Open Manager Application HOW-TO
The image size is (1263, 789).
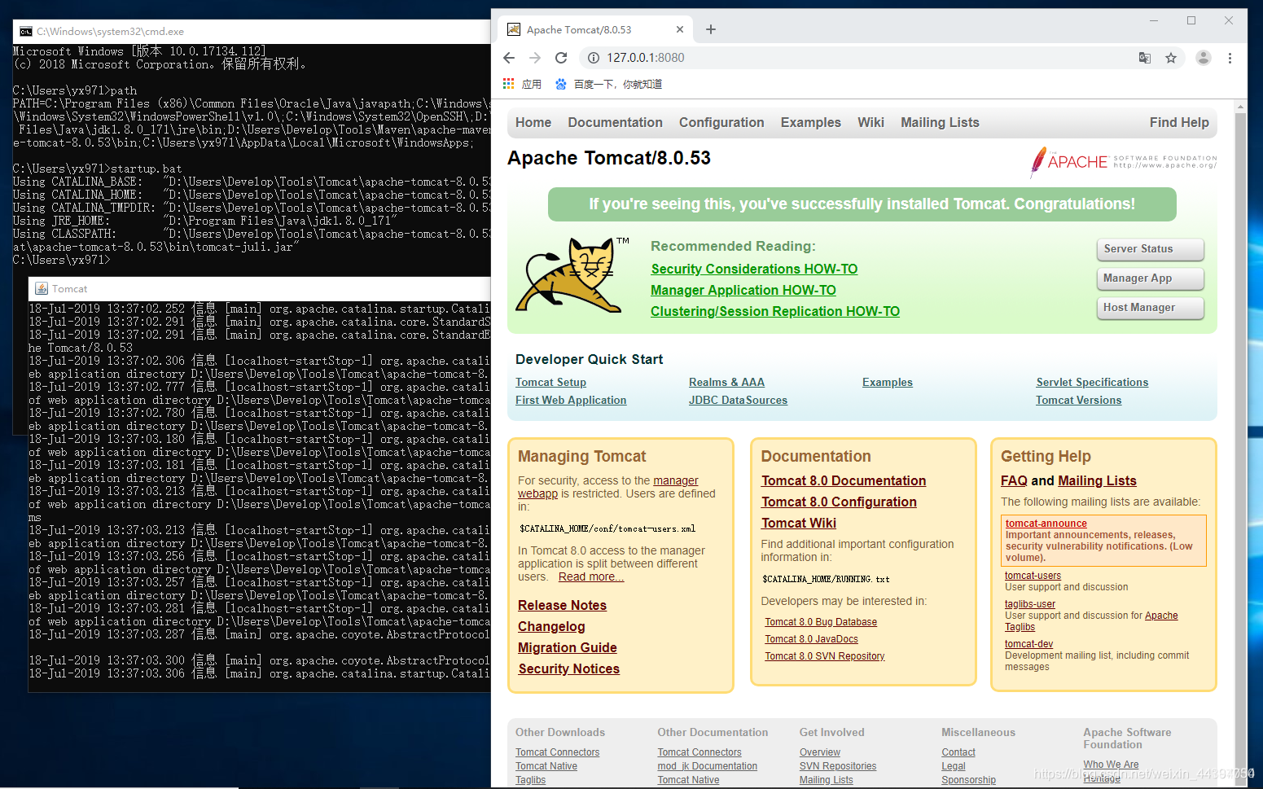(x=743, y=290)
